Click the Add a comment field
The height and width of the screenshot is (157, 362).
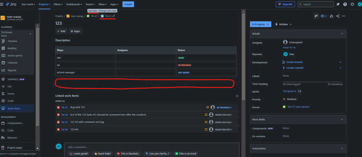[x=152, y=147]
